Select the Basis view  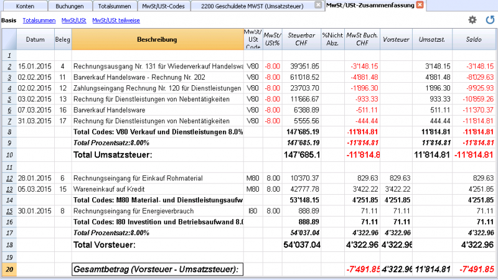click(x=9, y=21)
